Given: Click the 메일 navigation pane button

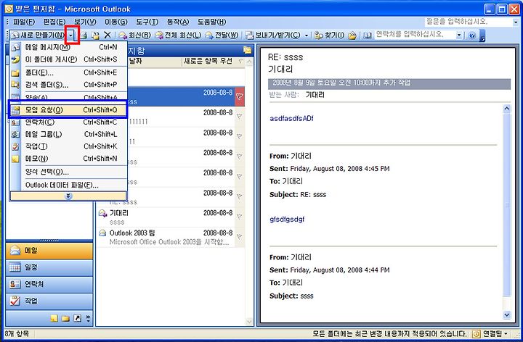Looking at the screenshot, I should click(x=49, y=251).
